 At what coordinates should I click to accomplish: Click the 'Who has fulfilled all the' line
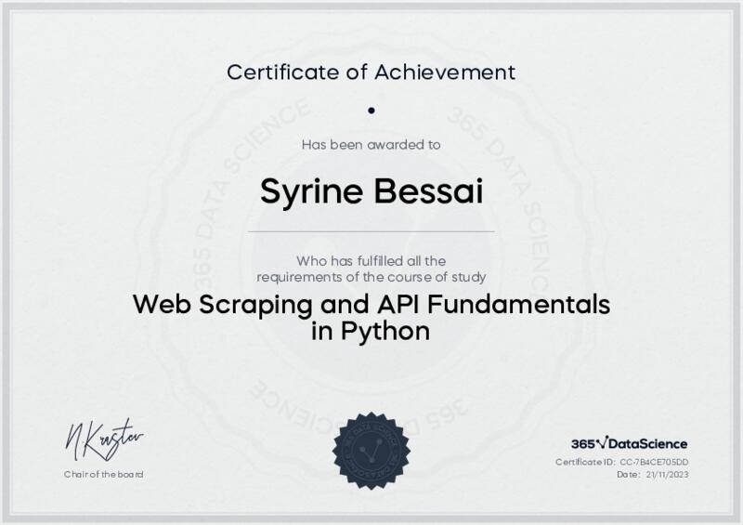tap(371, 260)
